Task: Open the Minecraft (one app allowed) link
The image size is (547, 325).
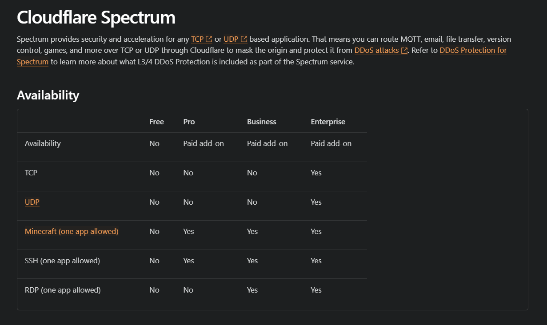Action: click(72, 231)
